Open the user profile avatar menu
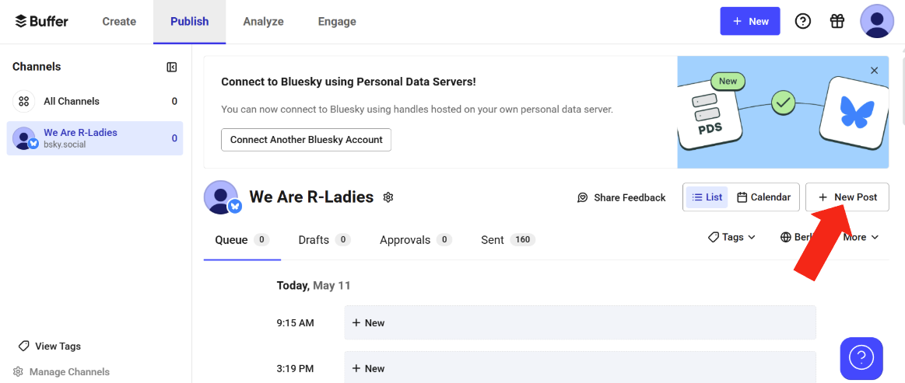 pos(877,21)
